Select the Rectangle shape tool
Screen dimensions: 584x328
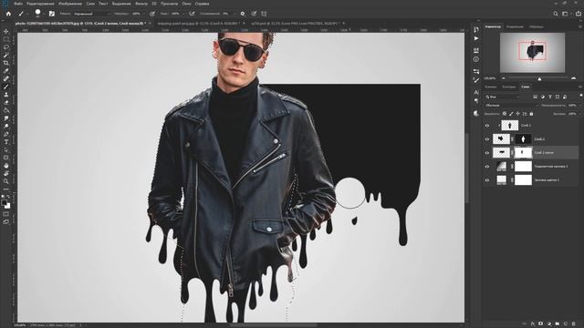(x=6, y=158)
